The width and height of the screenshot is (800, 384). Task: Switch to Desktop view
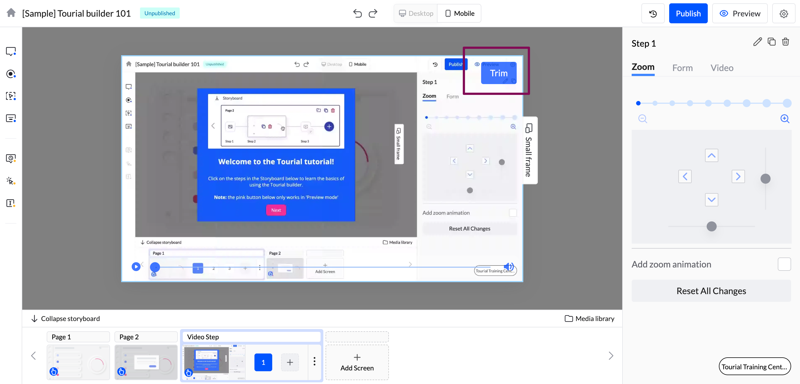[416, 13]
